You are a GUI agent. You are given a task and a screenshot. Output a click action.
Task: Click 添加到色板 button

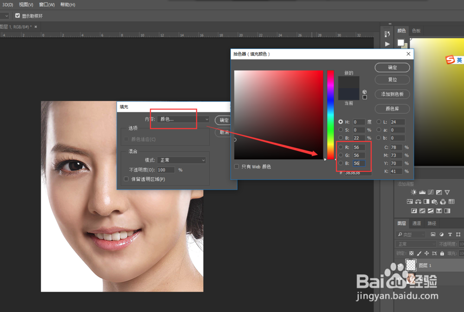(x=393, y=94)
